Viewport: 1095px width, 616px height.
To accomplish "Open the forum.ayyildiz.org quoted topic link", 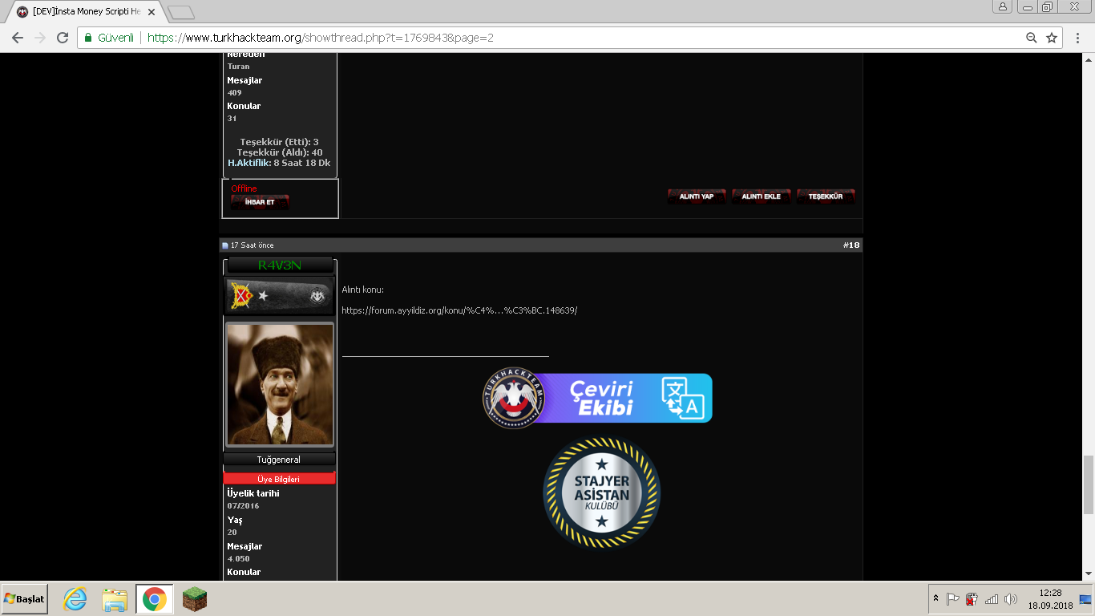I will click(459, 310).
